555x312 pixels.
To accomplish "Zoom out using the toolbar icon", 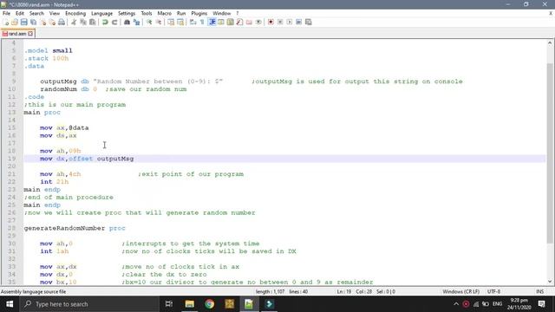I will [x=159, y=23].
